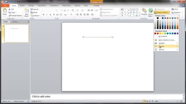Select the Rectangle shape tool

(131, 10)
